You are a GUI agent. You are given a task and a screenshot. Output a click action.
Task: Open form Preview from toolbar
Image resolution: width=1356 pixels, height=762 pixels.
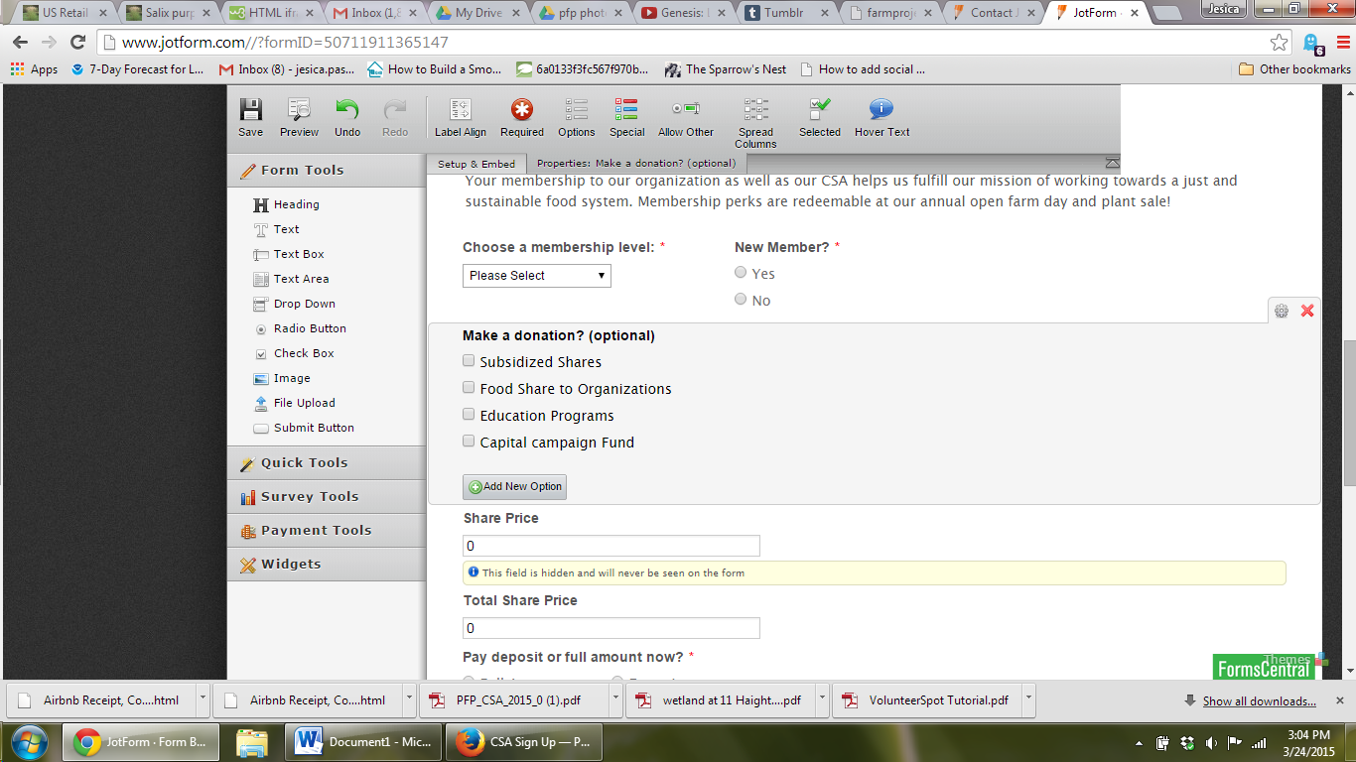pos(299,110)
